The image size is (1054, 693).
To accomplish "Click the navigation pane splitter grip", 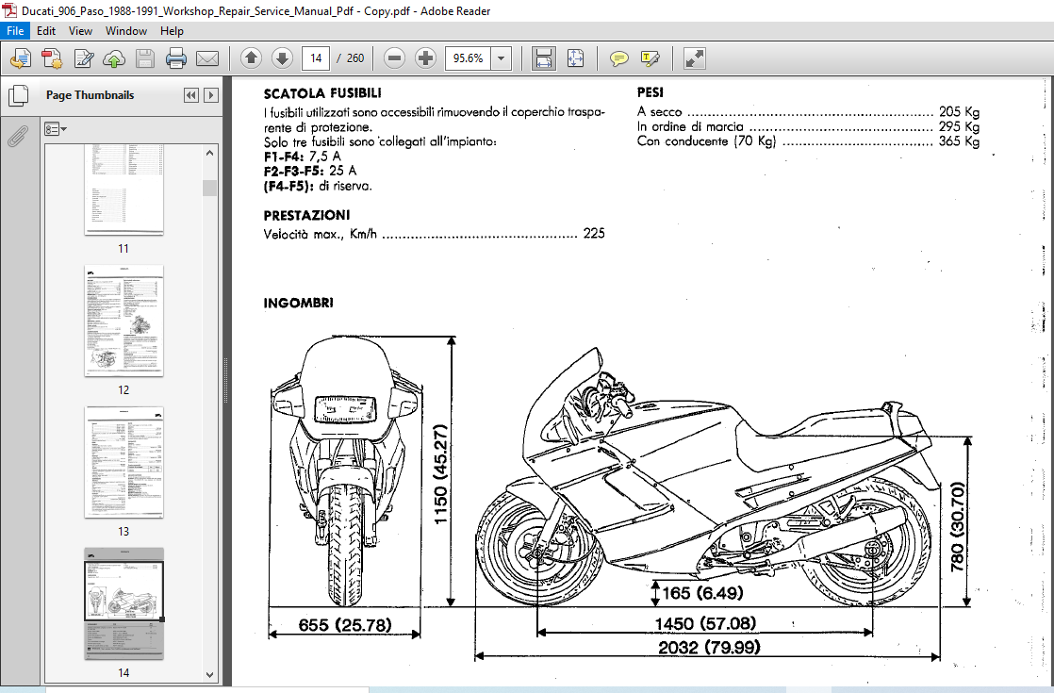I will (226, 380).
